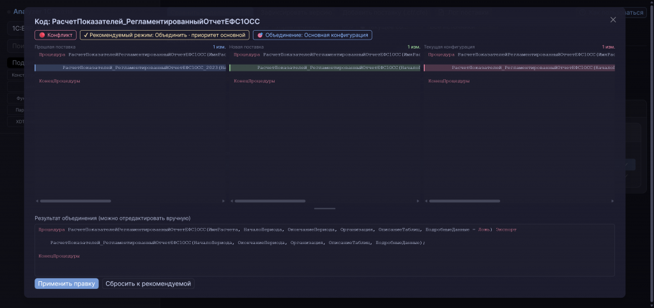
Task: Select recommended mode Объединить приоритет основной
Action: (165, 35)
